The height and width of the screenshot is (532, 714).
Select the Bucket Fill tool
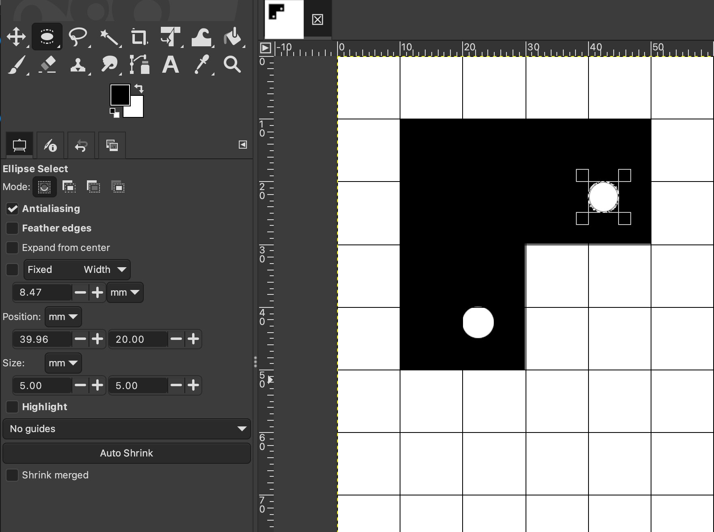[x=233, y=37]
